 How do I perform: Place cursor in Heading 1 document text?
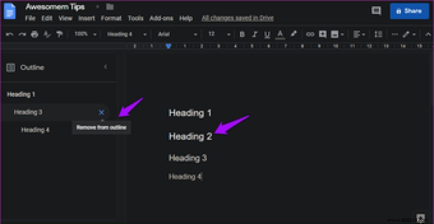tap(190, 113)
